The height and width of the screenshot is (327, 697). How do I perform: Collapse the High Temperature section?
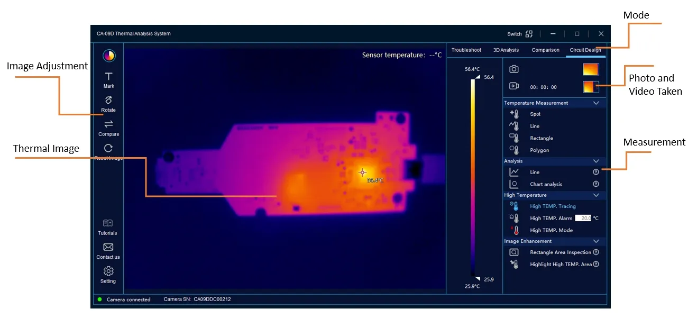coord(596,195)
